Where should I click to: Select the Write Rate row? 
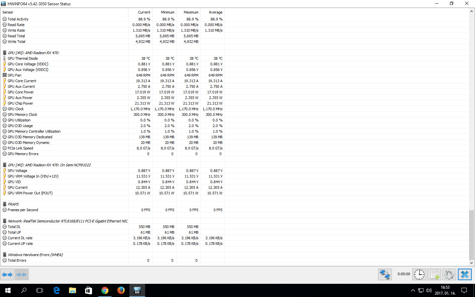(112, 30)
